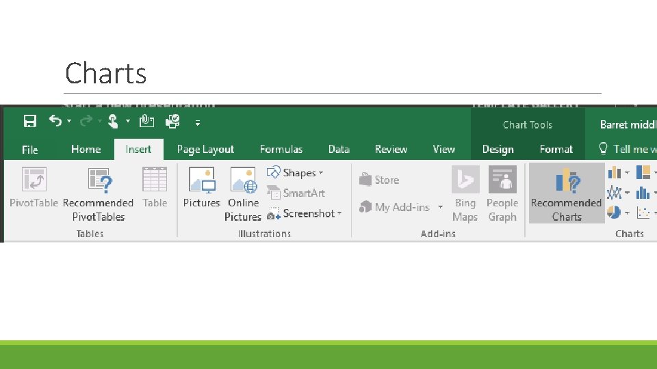
Task: Click the greyed-out Redo icon
Action: (86, 121)
